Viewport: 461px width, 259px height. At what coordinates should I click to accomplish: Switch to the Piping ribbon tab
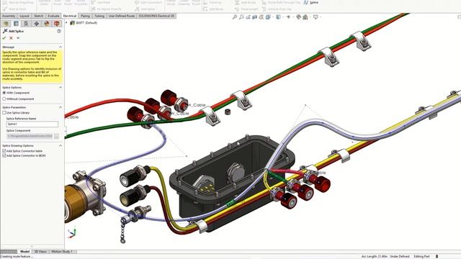tap(85, 16)
